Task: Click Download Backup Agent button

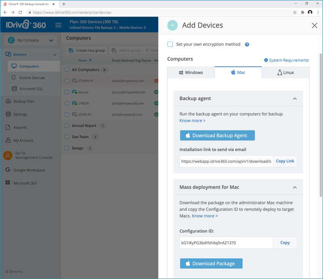Action: (217, 135)
